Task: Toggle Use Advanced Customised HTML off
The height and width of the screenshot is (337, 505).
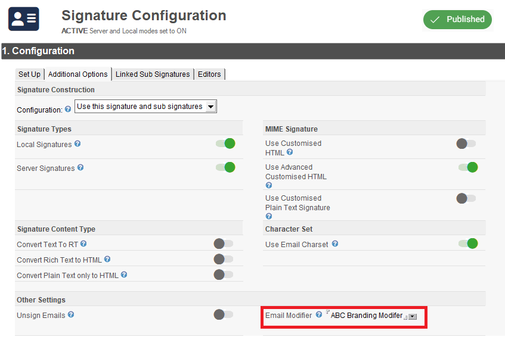Action: (x=467, y=167)
